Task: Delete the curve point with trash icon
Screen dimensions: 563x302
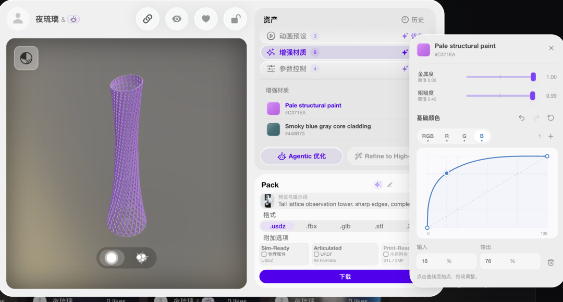Action: tap(551, 262)
